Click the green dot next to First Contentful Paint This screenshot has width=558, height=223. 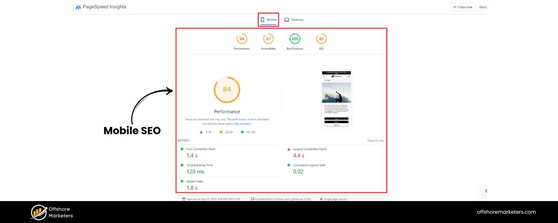pyautogui.click(x=182, y=149)
